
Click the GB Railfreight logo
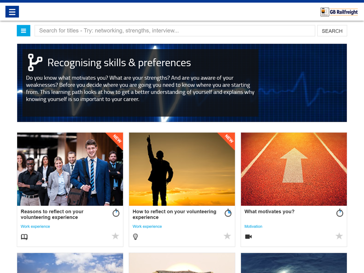pos(339,12)
